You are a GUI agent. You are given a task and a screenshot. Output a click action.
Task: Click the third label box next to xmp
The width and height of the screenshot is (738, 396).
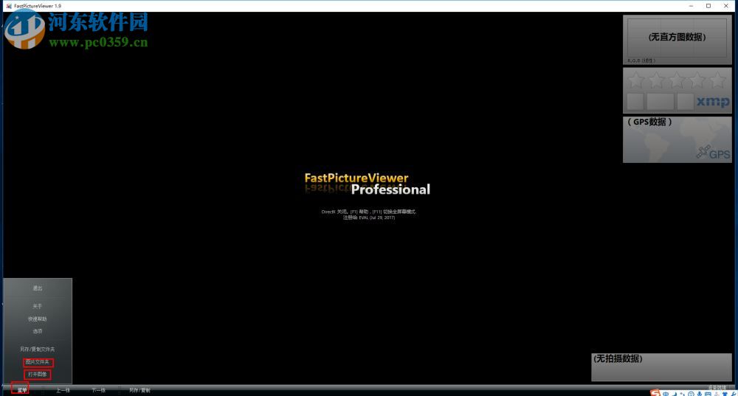click(x=686, y=102)
